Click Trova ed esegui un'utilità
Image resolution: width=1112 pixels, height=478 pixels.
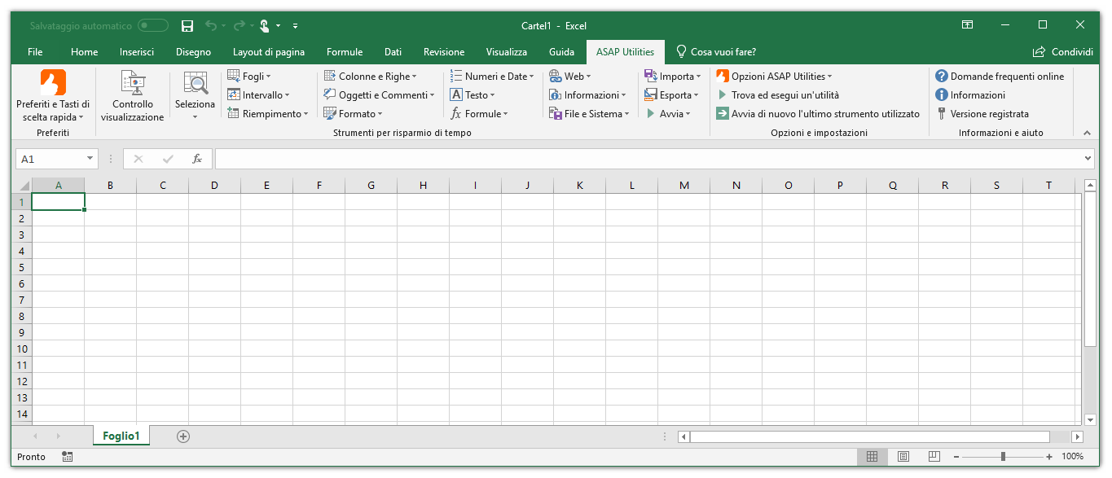click(778, 95)
